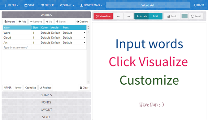Open the MENU dropdown

(x=11, y=5)
